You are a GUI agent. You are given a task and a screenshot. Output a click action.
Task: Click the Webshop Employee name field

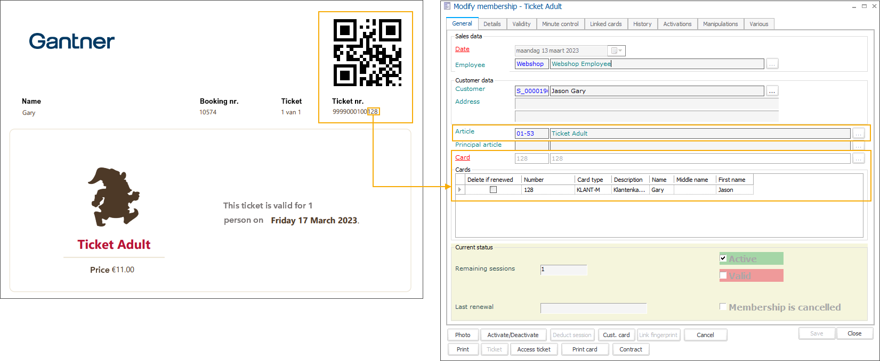657,64
